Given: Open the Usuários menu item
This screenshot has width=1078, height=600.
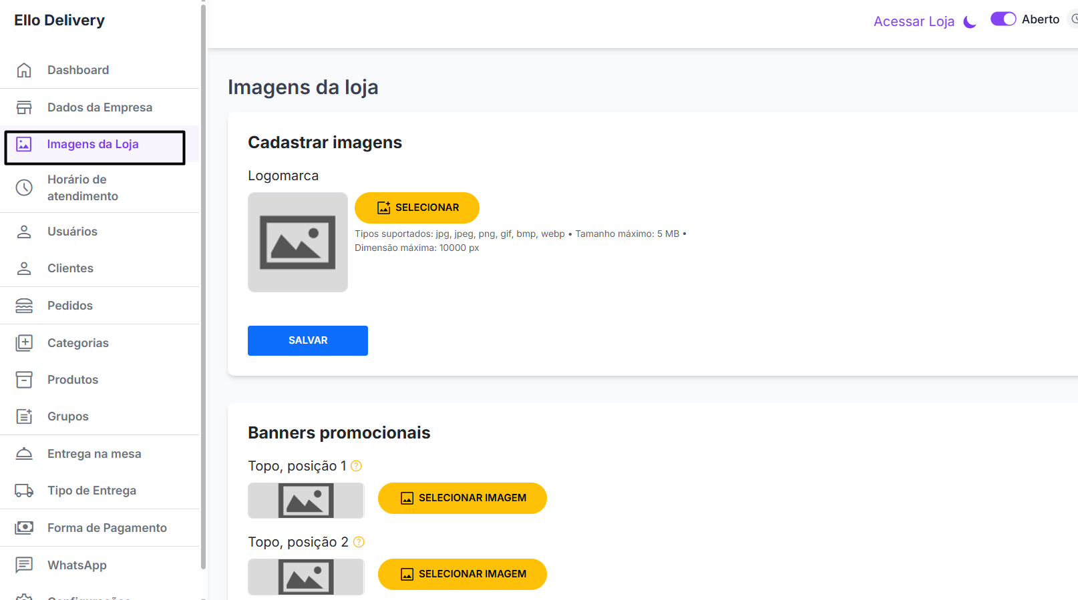Looking at the screenshot, I should pyautogui.click(x=100, y=232).
